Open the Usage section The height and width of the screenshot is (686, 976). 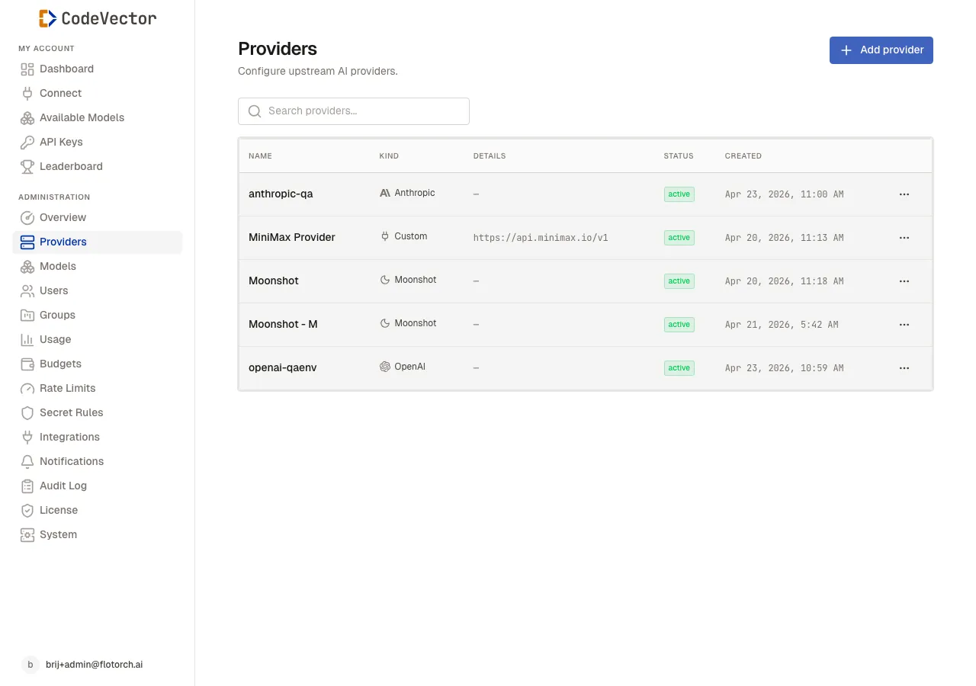[98, 339]
